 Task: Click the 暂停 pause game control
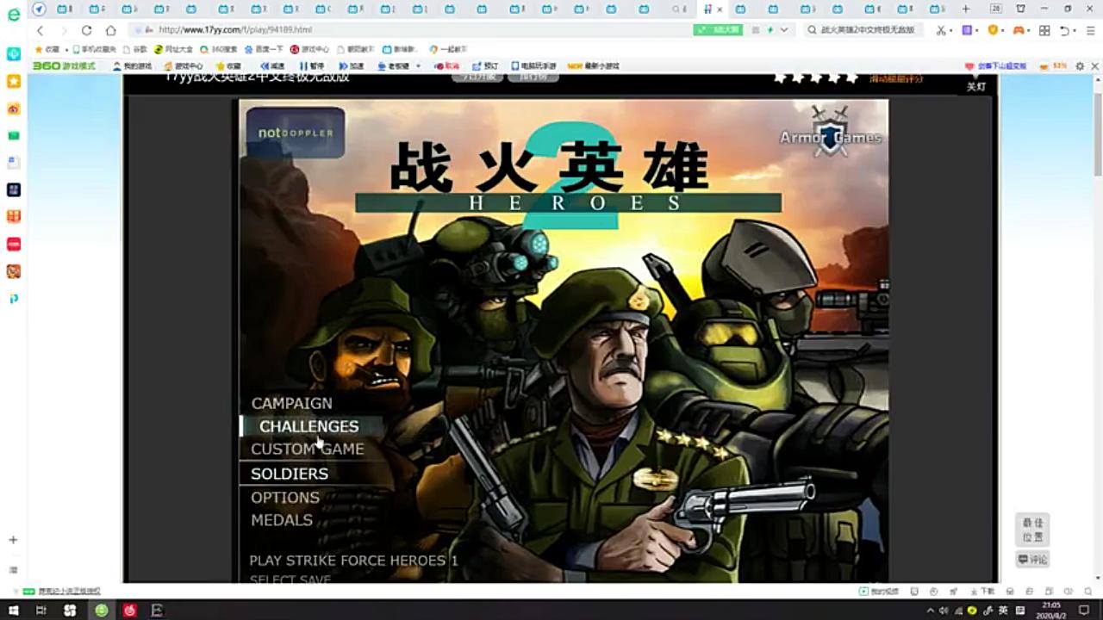[312, 65]
